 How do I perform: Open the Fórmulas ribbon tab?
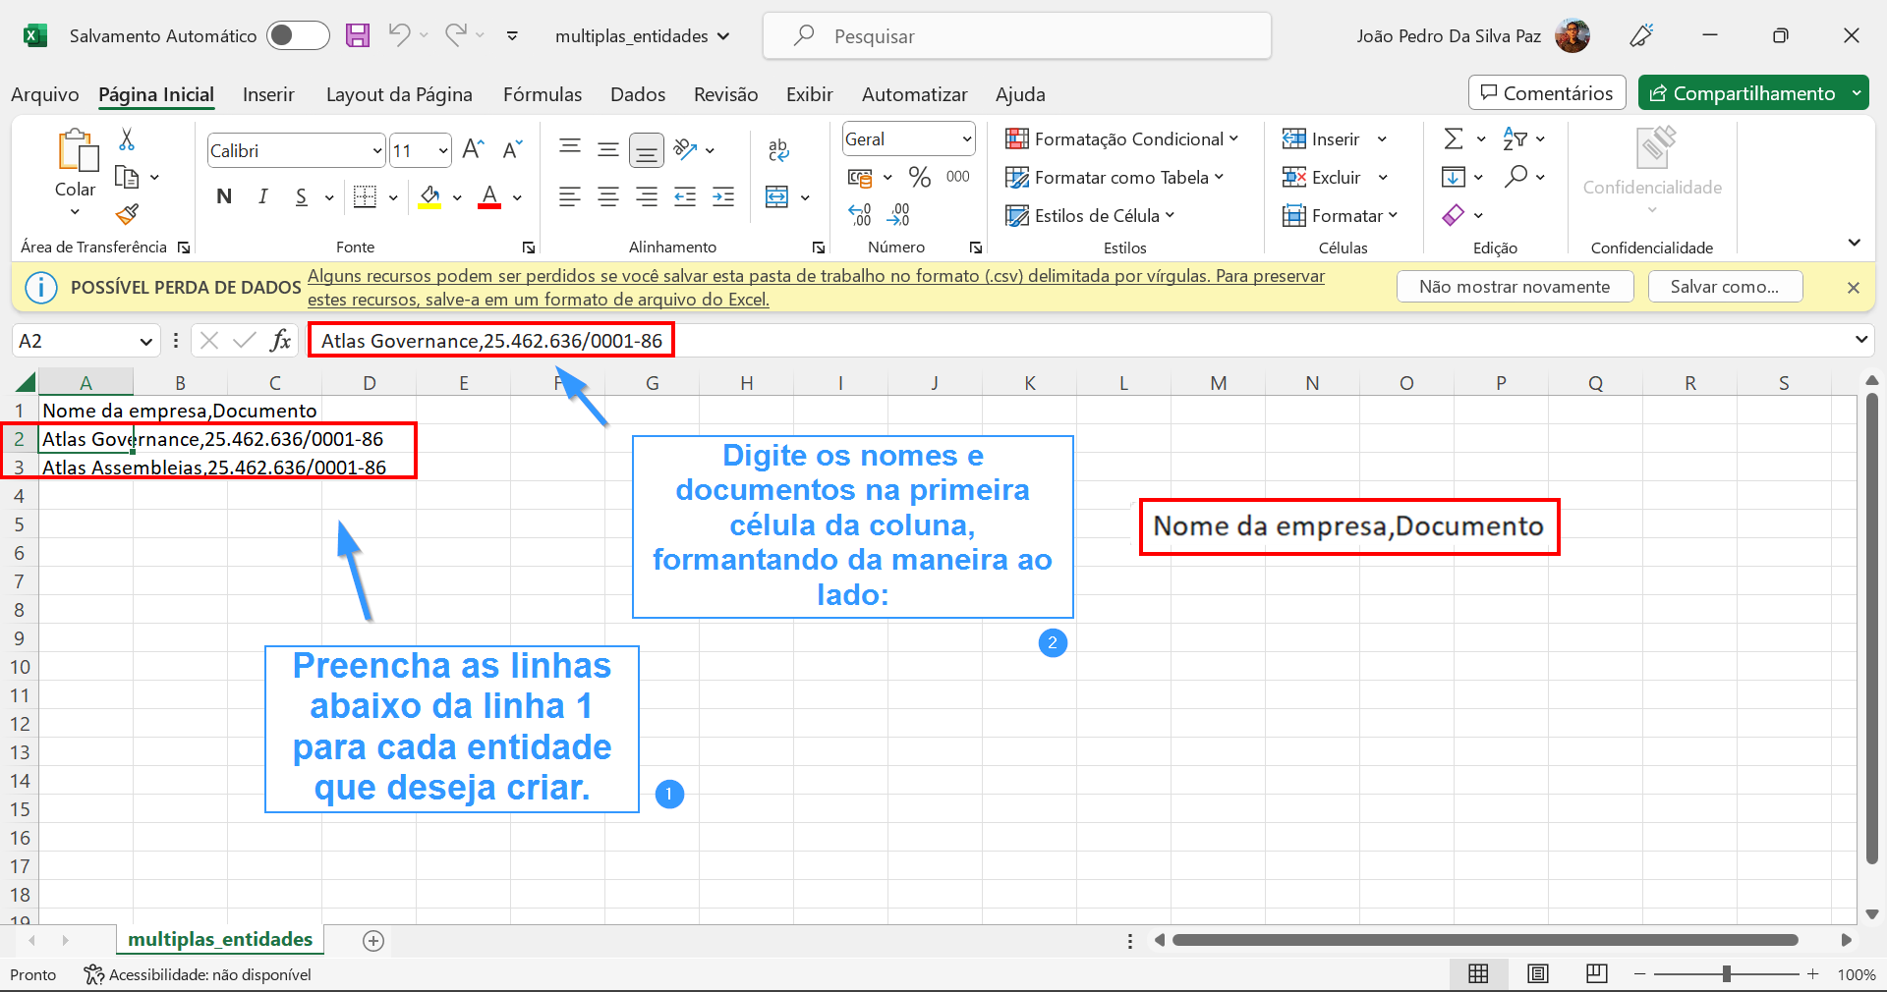pyautogui.click(x=542, y=94)
